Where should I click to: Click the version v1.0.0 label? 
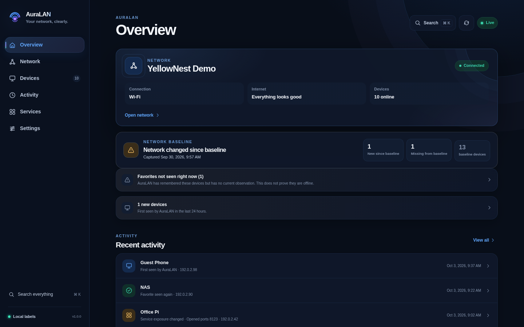coord(76,316)
